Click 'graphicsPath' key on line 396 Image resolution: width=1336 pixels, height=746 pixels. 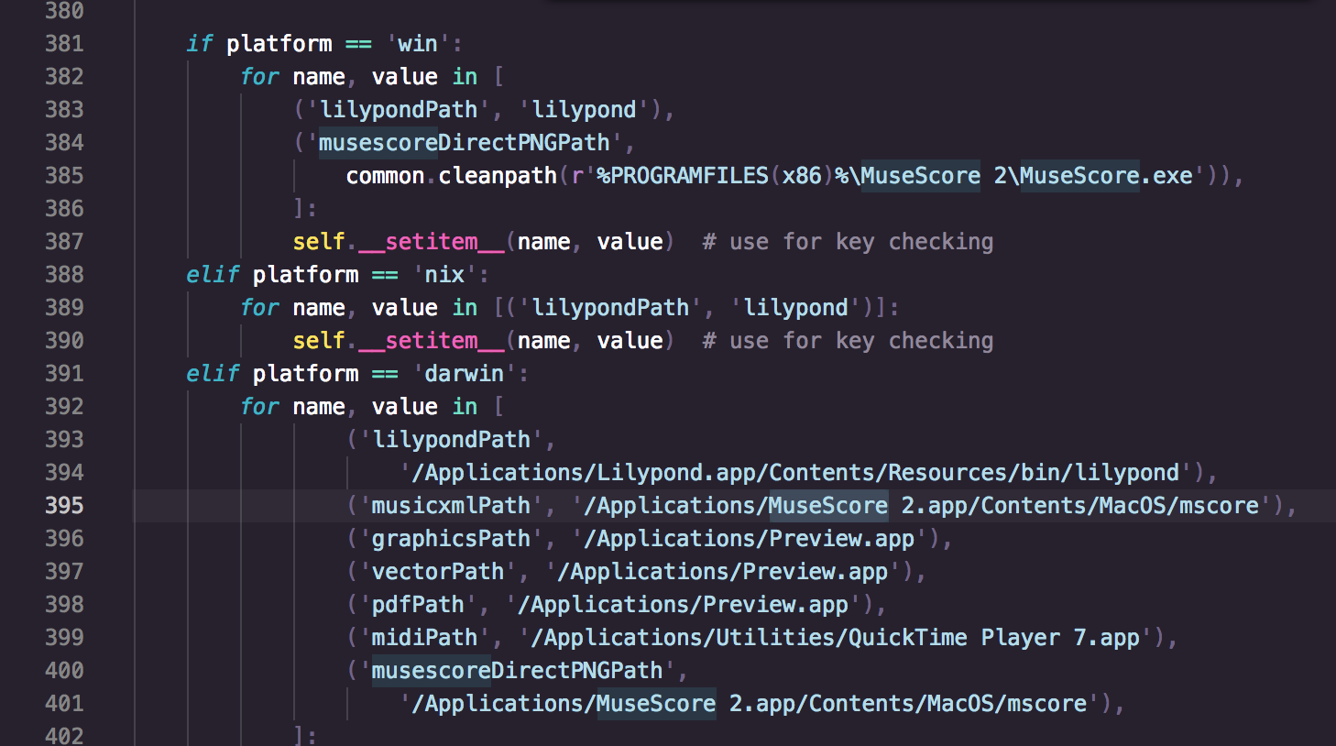[x=451, y=538]
